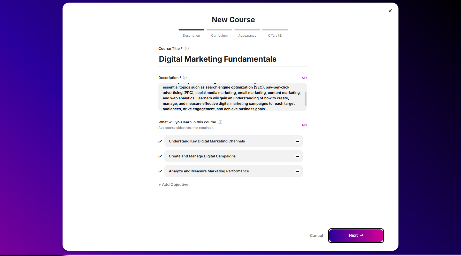The image size is (461, 256).
Task: Open the Description step tab
Action: tap(191, 33)
